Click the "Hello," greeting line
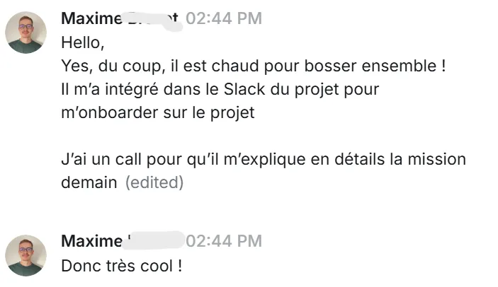The width and height of the screenshot is (498, 287). [x=83, y=42]
